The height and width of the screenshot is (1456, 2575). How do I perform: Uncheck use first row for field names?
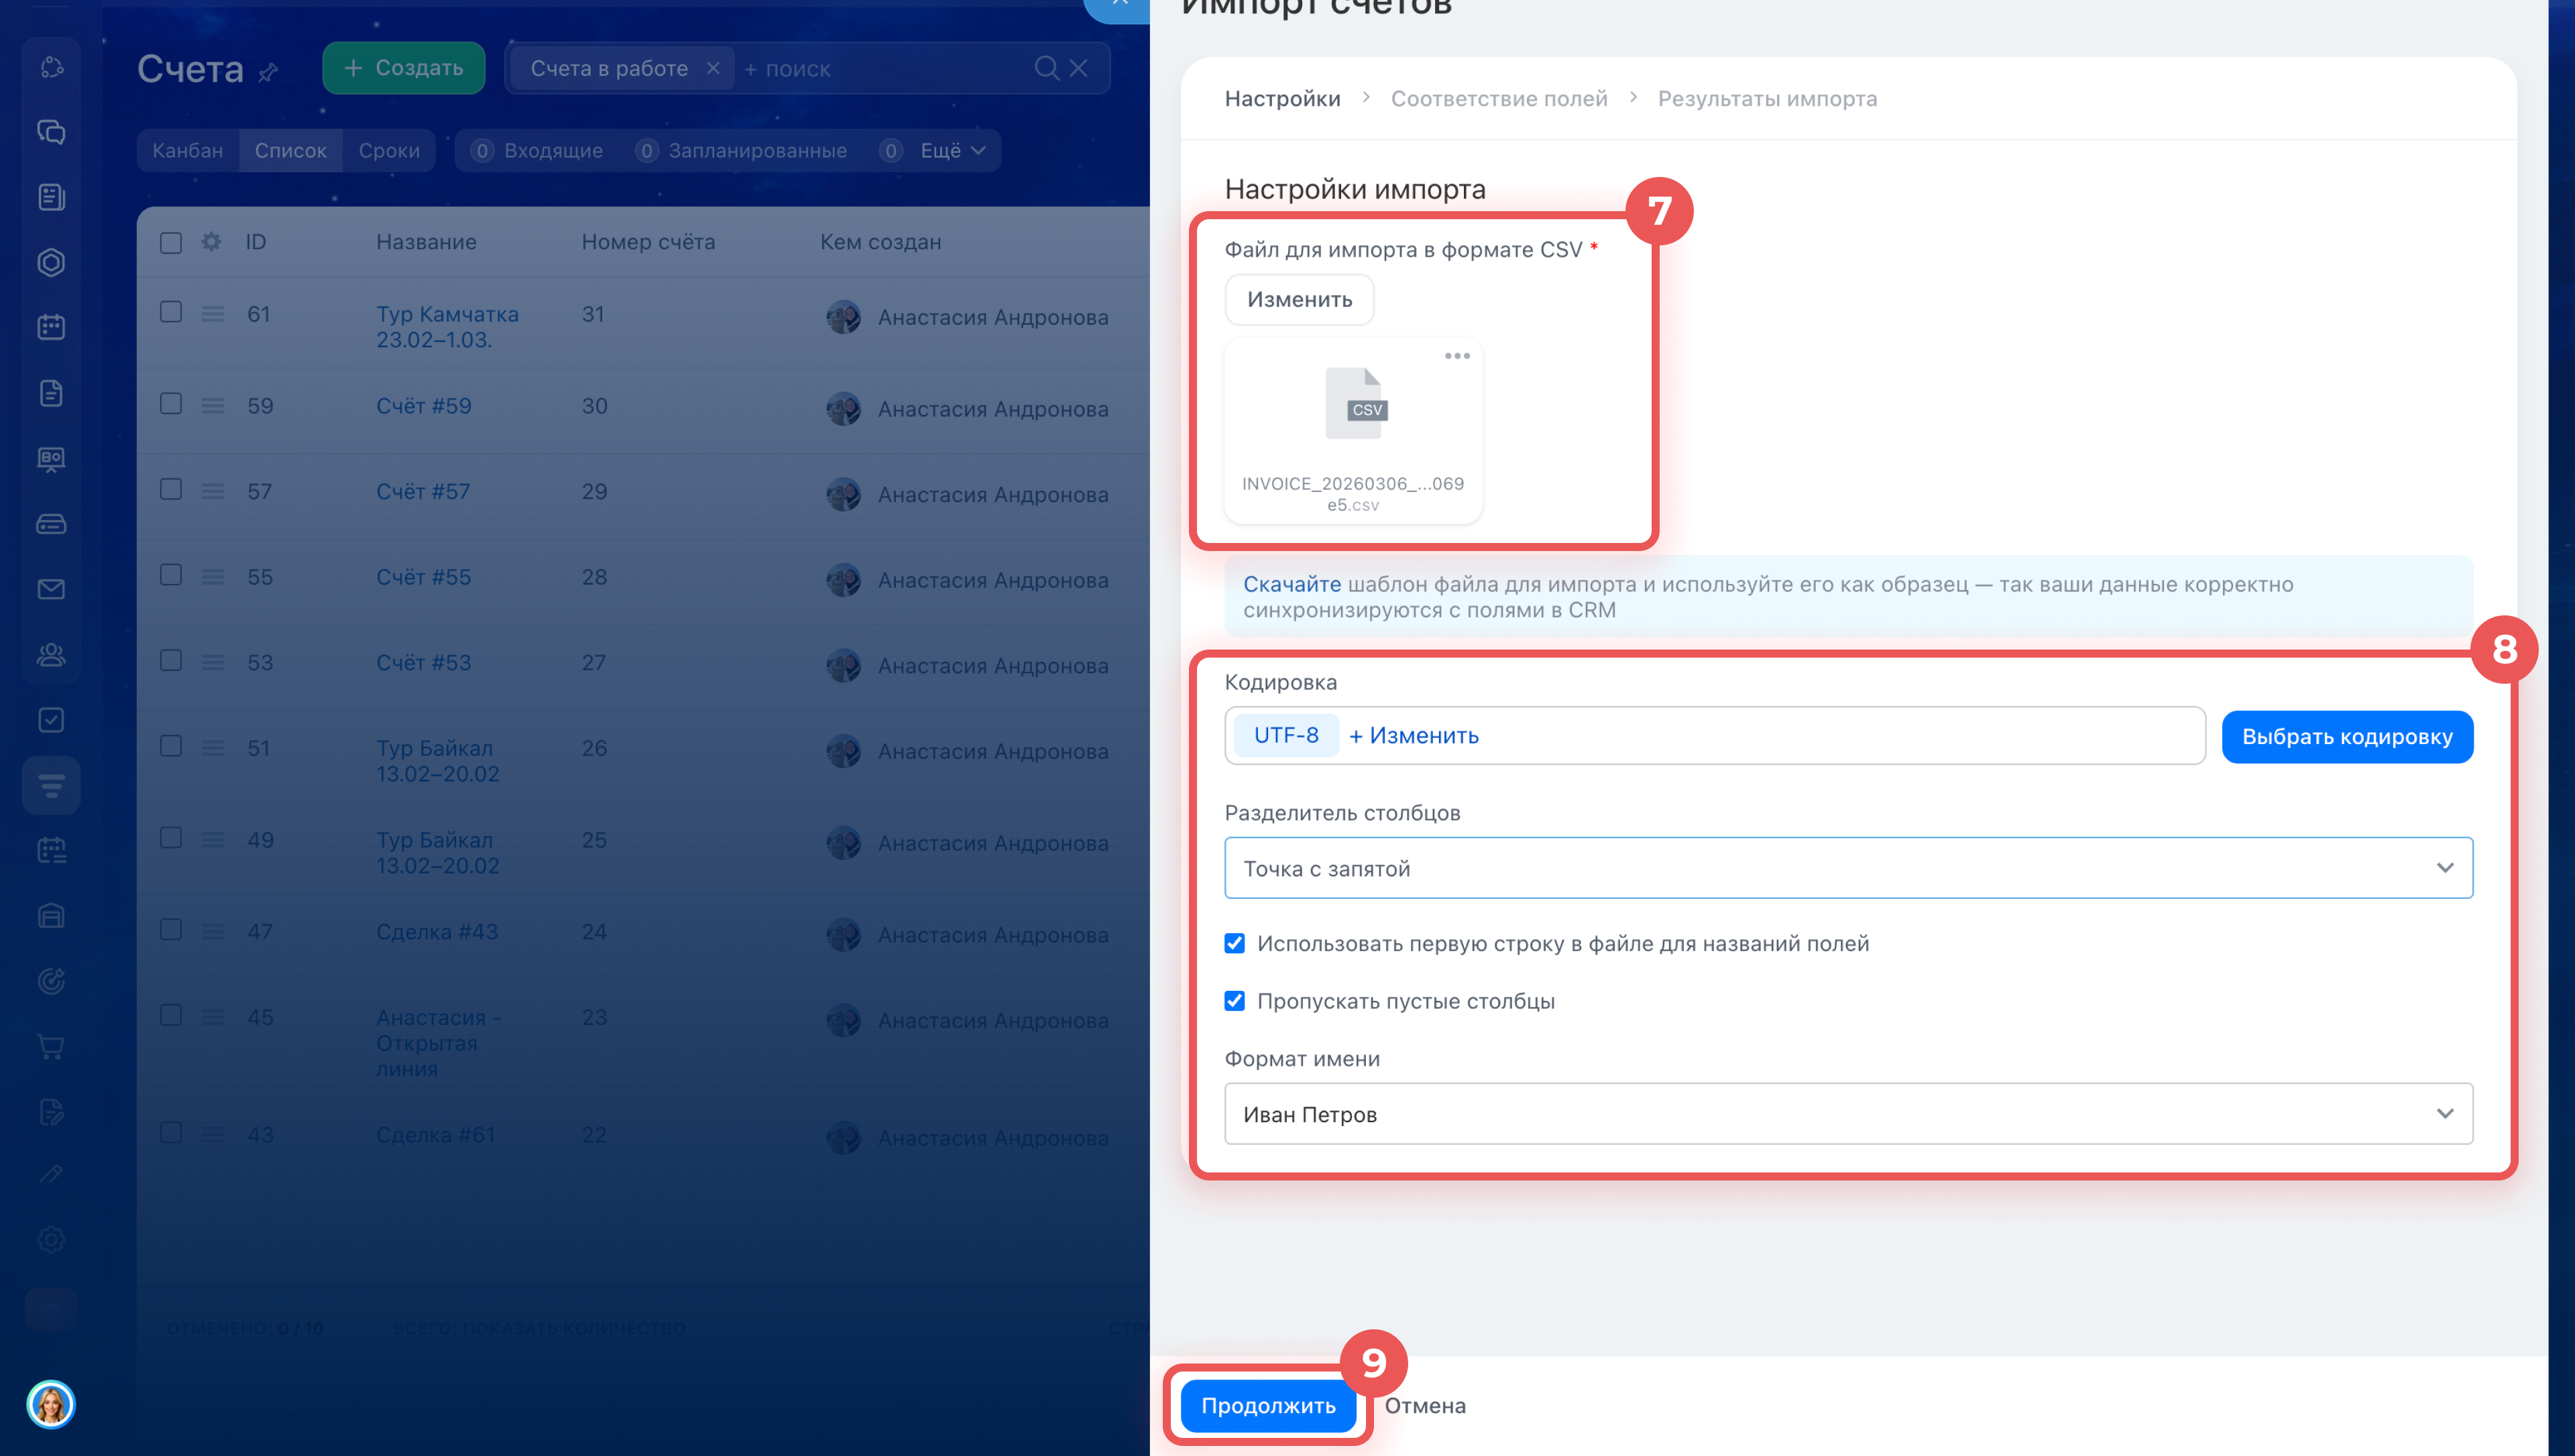coord(1235,943)
